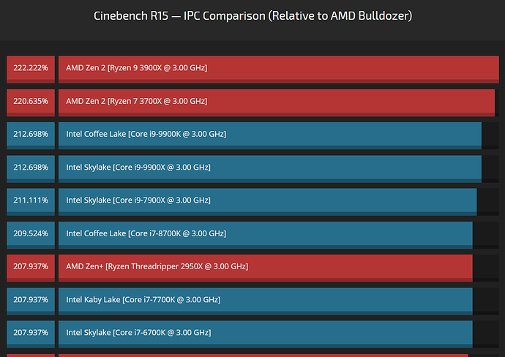Click the 220.635% percentage label
Screen dimensions: 505x357
(31, 102)
